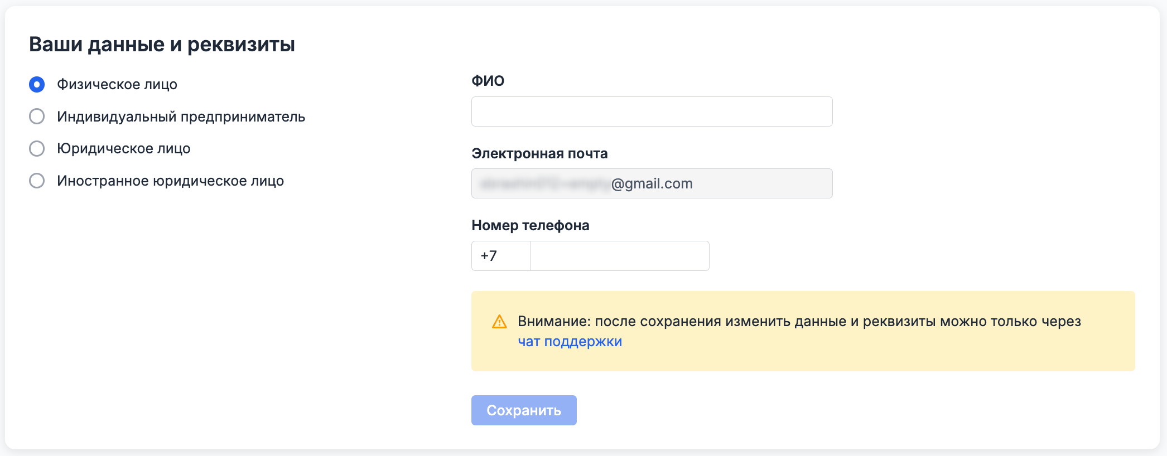Click the Иностранное юридическое лицо label text
1167x456 pixels.
point(170,181)
